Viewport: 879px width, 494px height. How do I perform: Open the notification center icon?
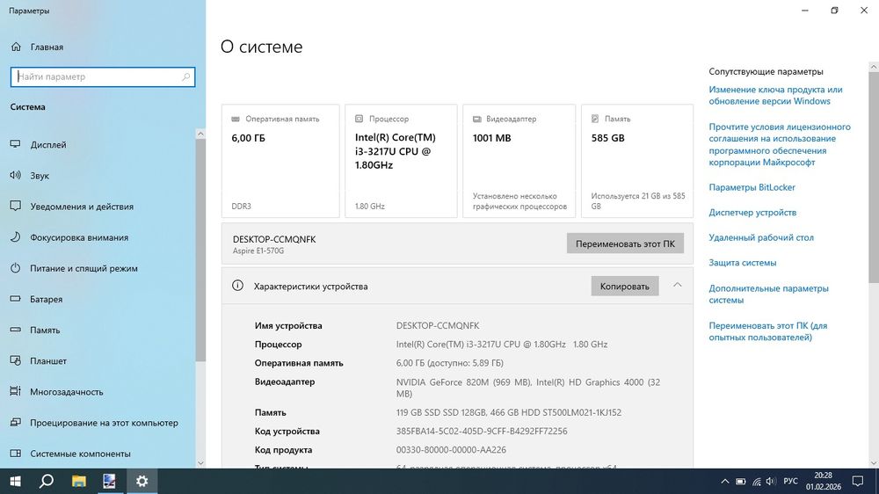coord(858,481)
